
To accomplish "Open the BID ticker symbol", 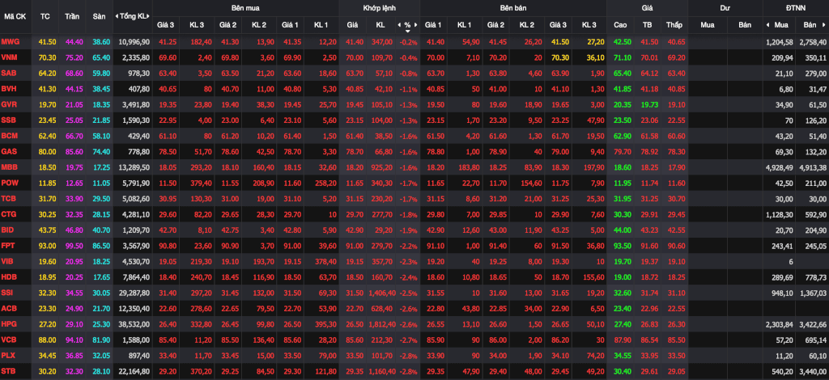I will click(8, 231).
